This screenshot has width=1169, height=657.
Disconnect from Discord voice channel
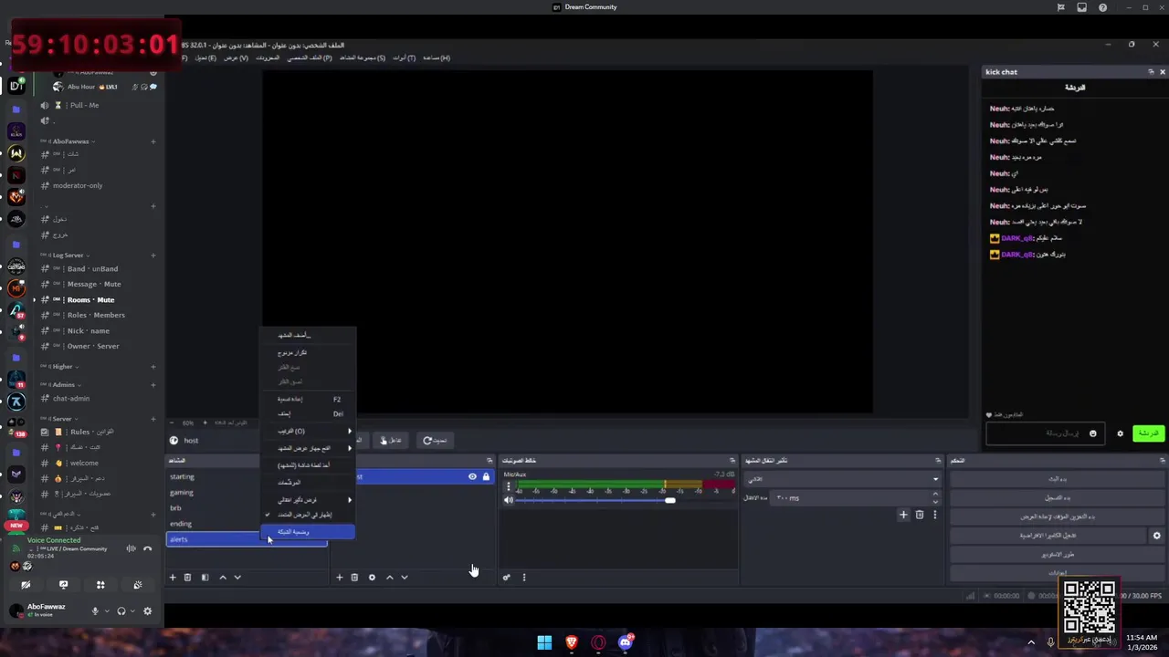point(147,548)
